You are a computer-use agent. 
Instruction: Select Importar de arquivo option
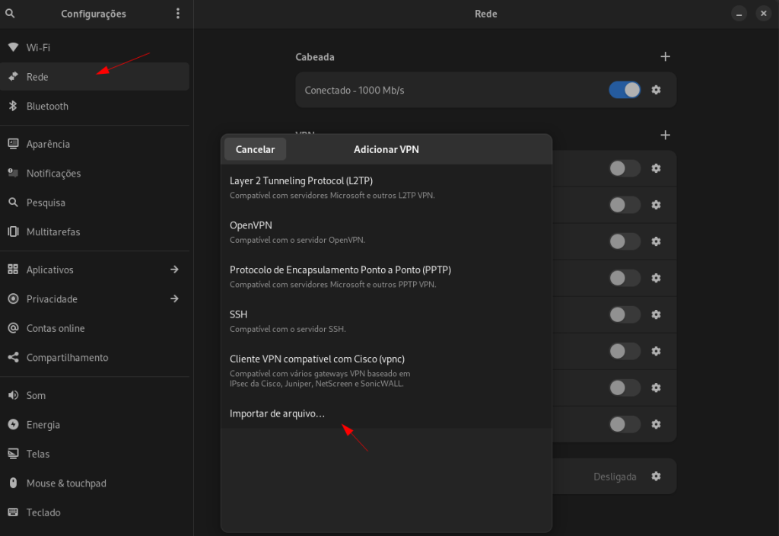(x=277, y=413)
